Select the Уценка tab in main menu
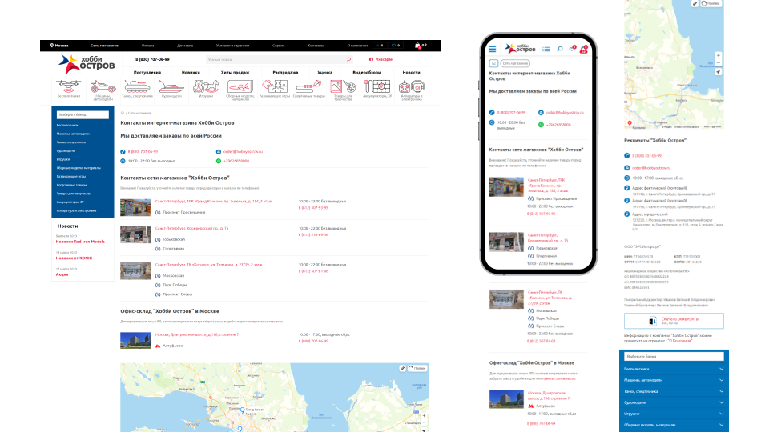This screenshot has width=761, height=432. (x=325, y=72)
